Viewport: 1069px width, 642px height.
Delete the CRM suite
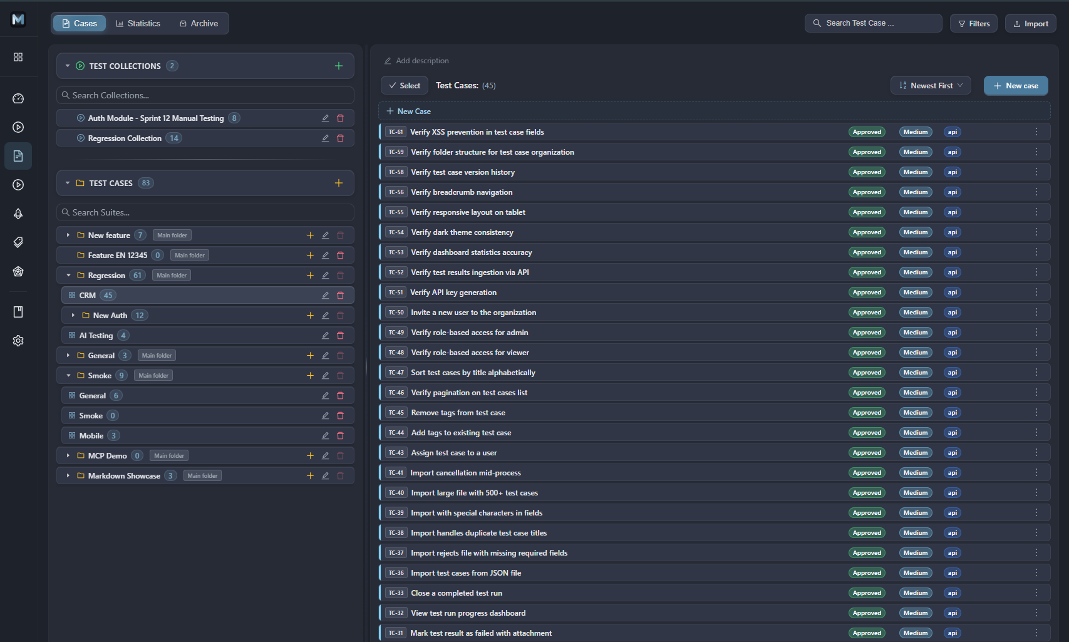pos(341,296)
